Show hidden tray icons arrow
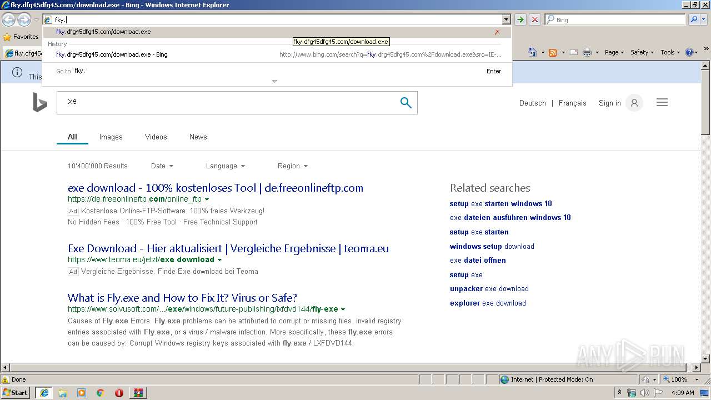The image size is (711, 400). click(x=620, y=393)
